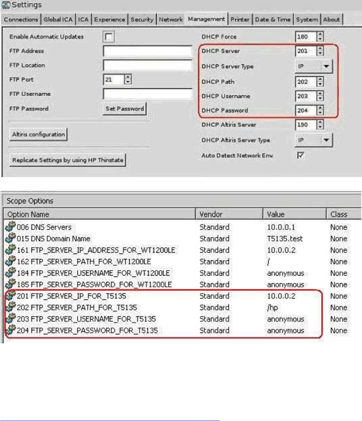This screenshot has height=421, width=362.
Task: Sort by the Option Name column header
Action: point(99,214)
